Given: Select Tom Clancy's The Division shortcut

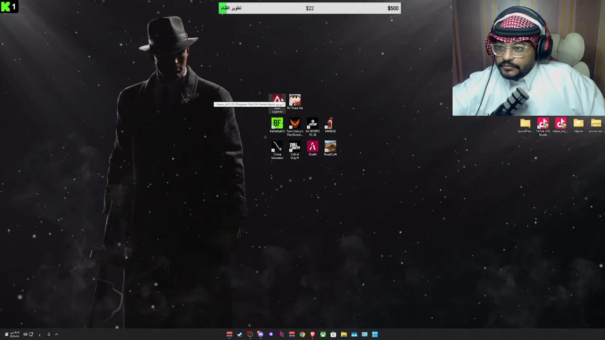Looking at the screenshot, I should (x=295, y=127).
